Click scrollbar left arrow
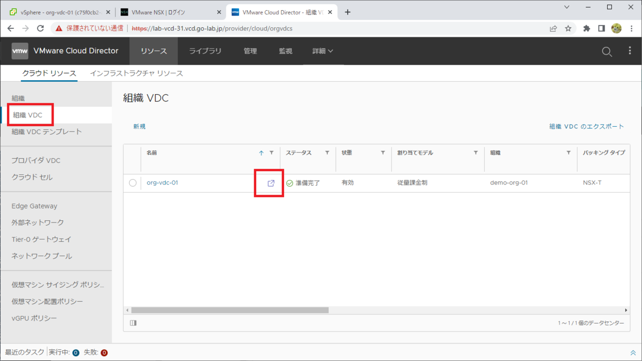642x361 pixels. [x=127, y=310]
